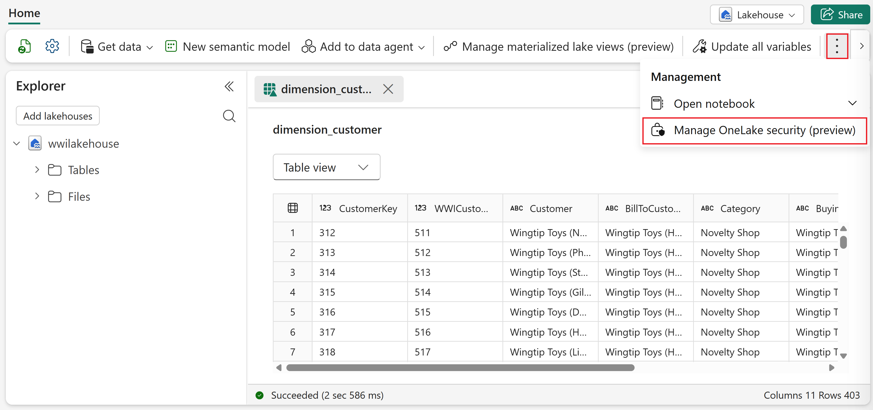
Task: Select the Files folder label
Action: [79, 196]
